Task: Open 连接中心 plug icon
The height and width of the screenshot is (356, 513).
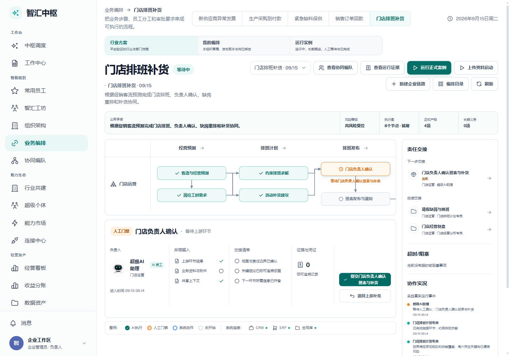Action: click(x=15, y=241)
